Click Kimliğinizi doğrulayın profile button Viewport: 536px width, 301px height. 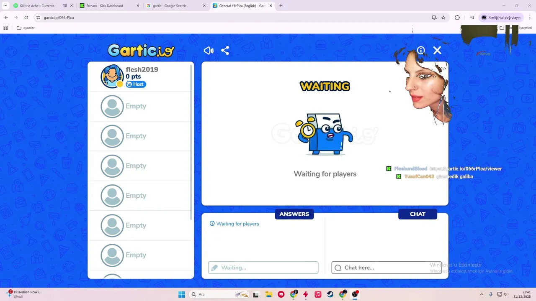501,18
